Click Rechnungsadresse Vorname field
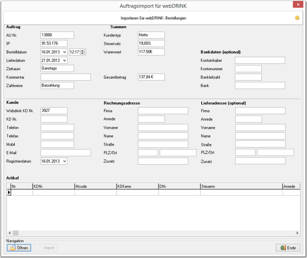 tap(163, 127)
